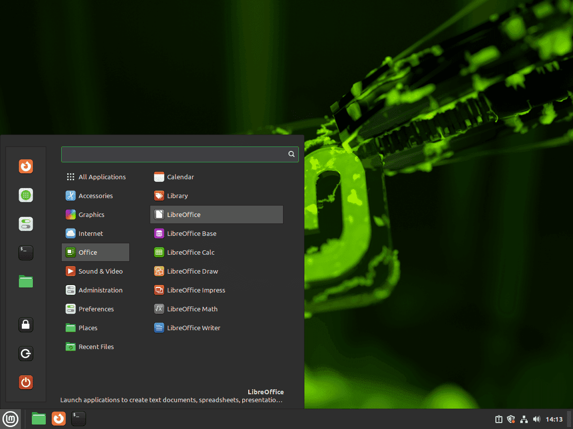Click the menu search input field

tap(180, 154)
